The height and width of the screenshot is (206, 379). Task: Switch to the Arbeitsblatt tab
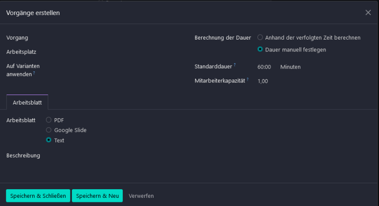click(x=27, y=102)
